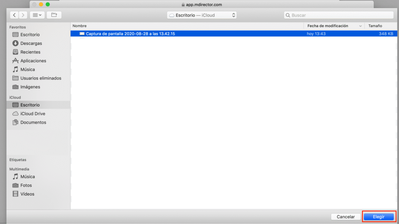Confirm selection with the Elegir button

coord(379,217)
